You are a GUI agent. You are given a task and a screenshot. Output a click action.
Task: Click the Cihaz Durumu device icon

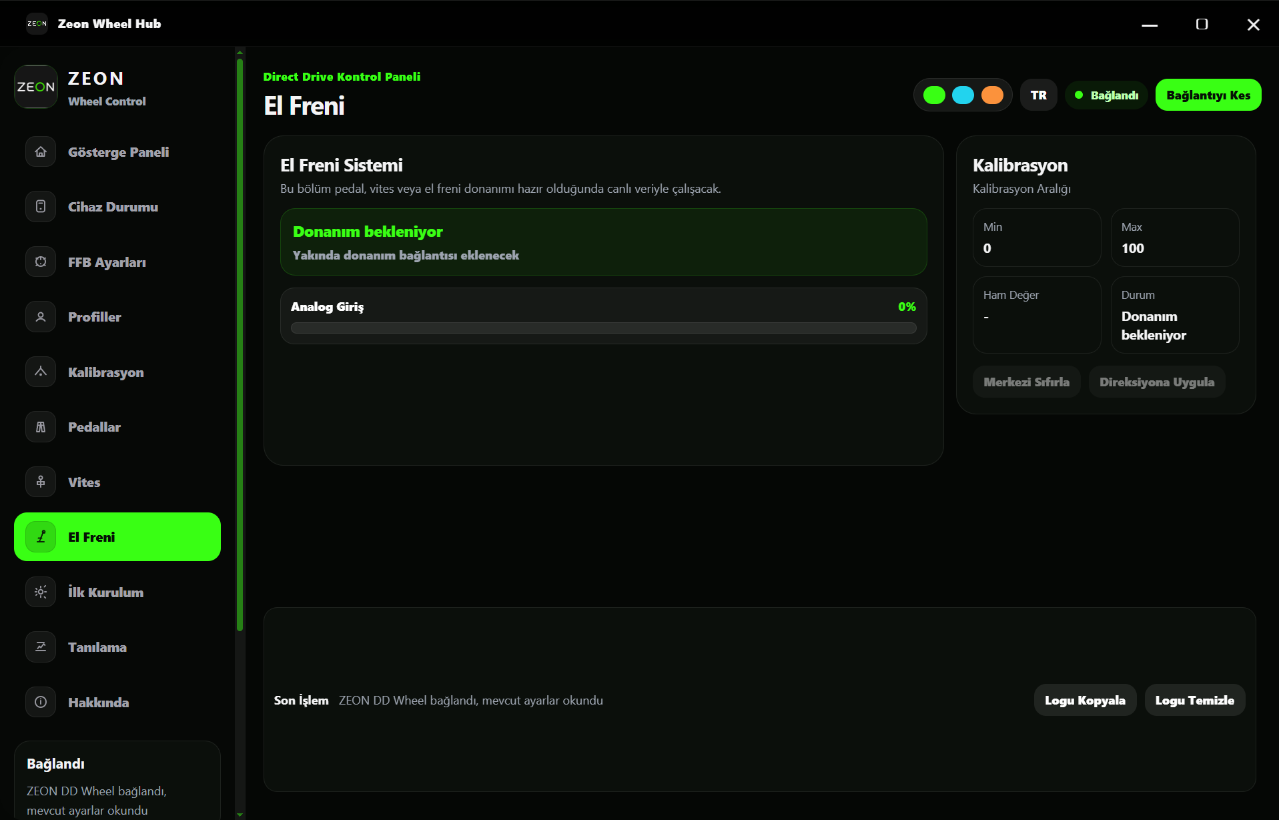tap(41, 207)
